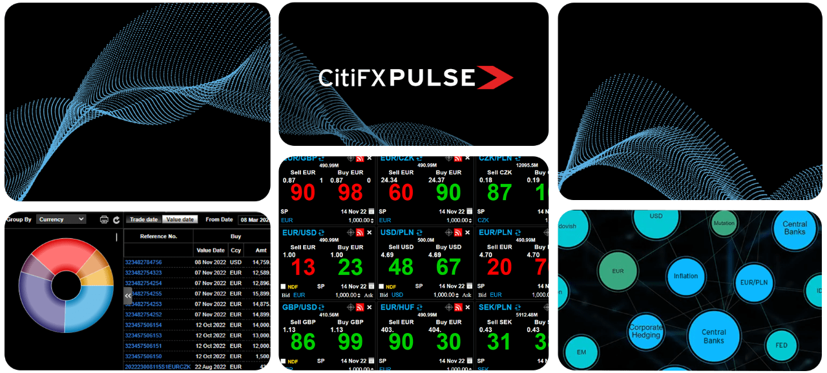This screenshot has width=827, height=373.
Task: Sort by Reference No. column header
Action: point(158,236)
